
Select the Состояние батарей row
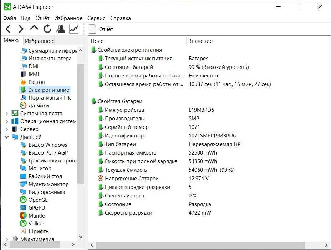pos(173,67)
